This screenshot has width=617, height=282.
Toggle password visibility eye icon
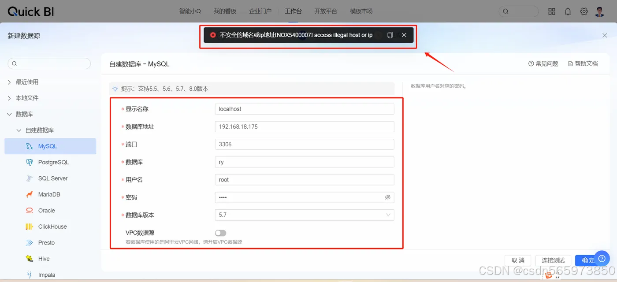click(x=387, y=197)
